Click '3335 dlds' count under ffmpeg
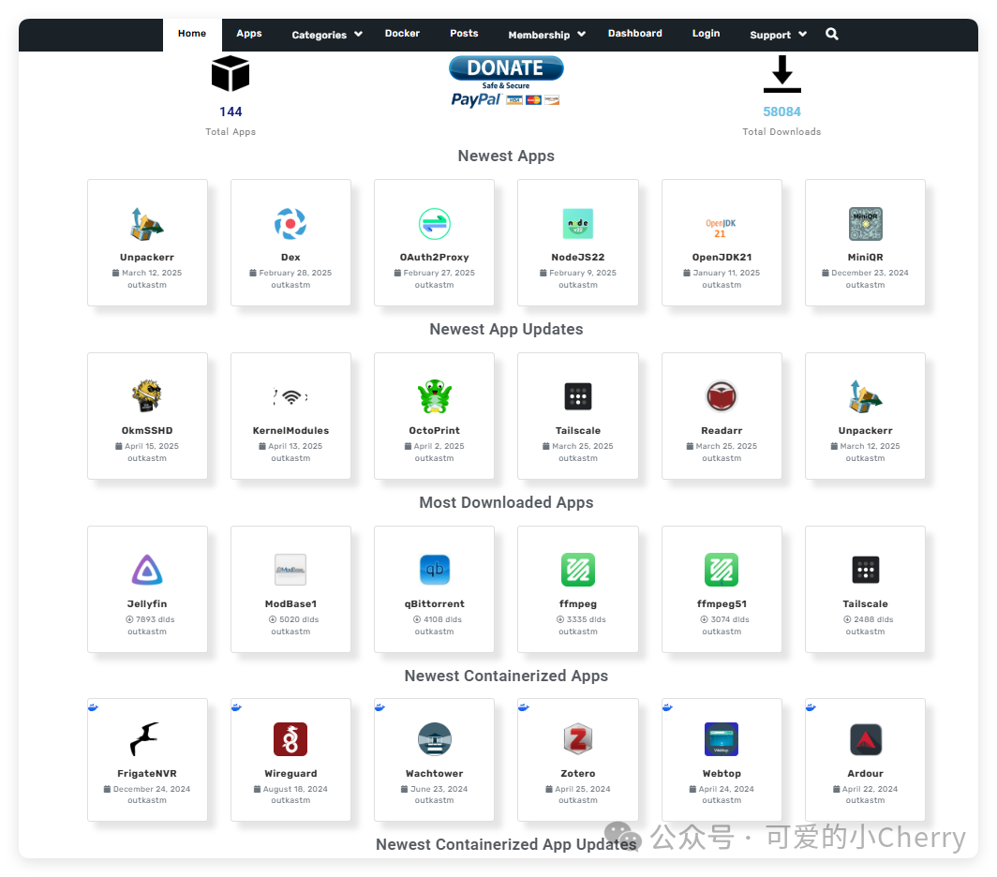Image resolution: width=997 pixels, height=877 pixels. pyautogui.click(x=581, y=619)
